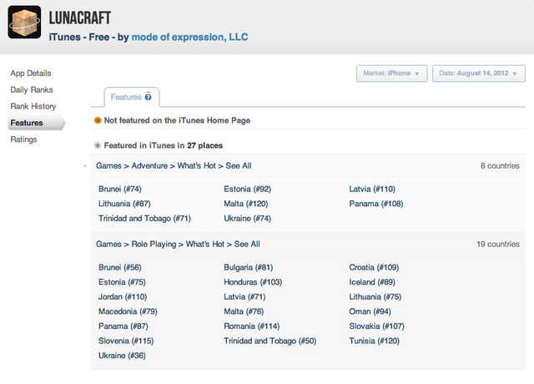534x384 pixels.
Task: Open App Details in the sidebar
Action: [31, 73]
